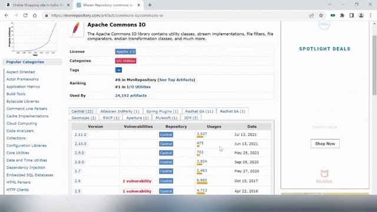Open version 2.11.0
Viewport: 377px width, 212px height.
tap(80, 135)
